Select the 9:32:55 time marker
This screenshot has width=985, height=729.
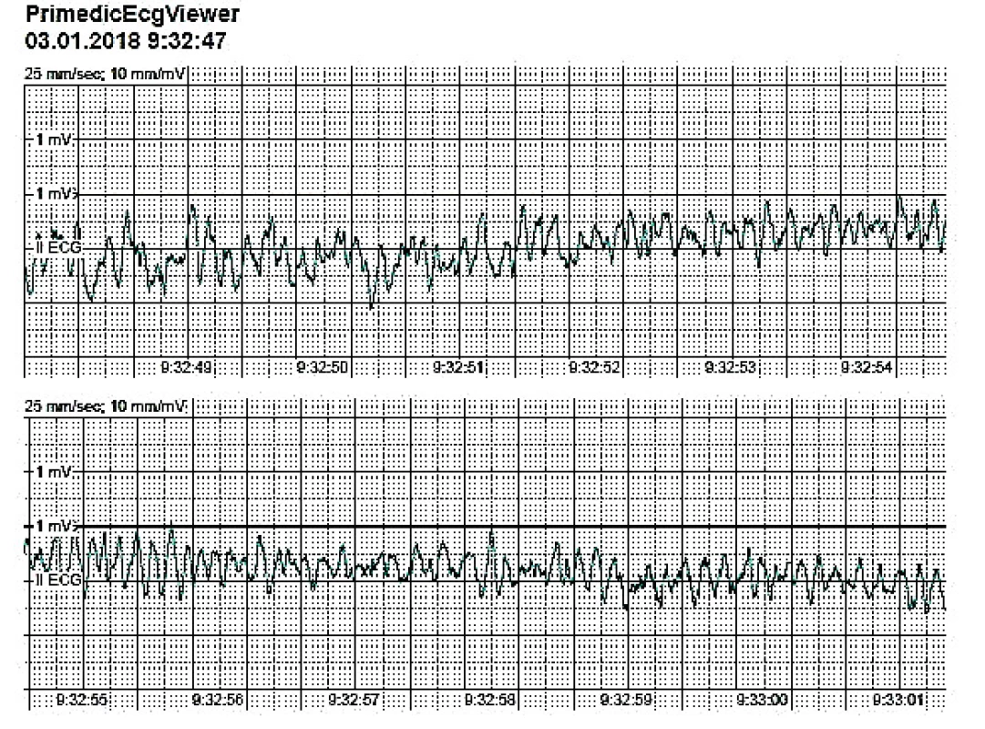(x=82, y=699)
